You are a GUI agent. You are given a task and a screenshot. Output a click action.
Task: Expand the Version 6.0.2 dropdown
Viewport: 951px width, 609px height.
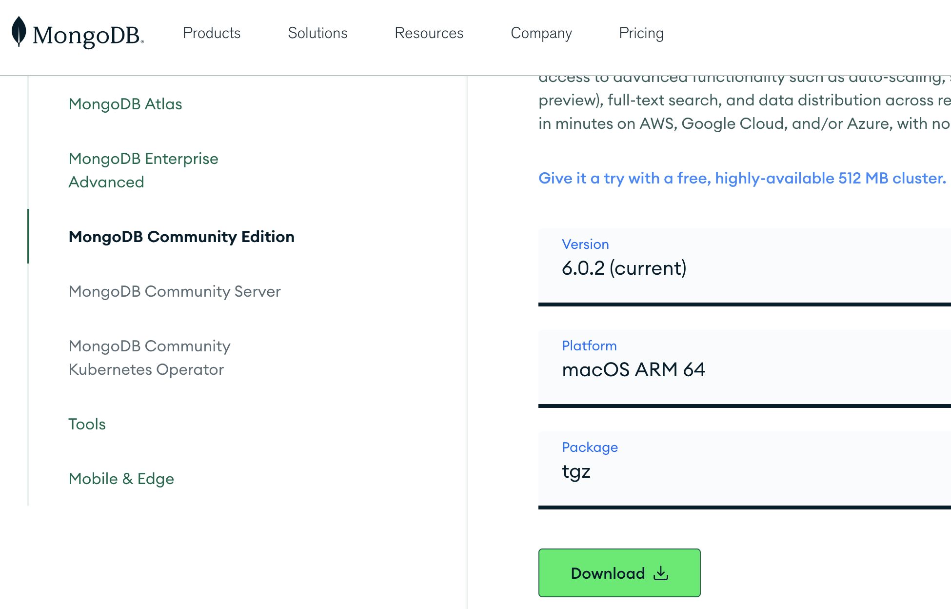tap(744, 266)
